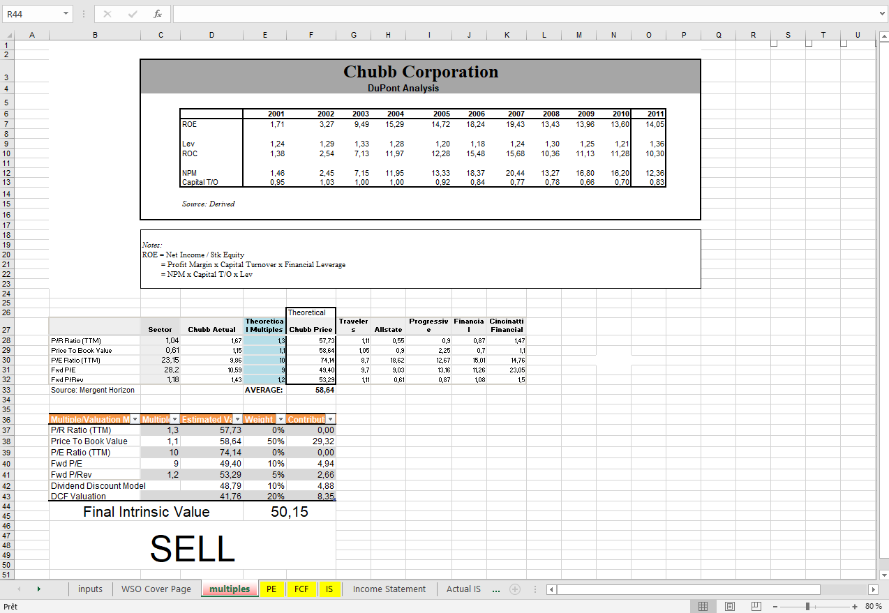
Task: Select row 28 header
Action: pyautogui.click(x=7, y=340)
